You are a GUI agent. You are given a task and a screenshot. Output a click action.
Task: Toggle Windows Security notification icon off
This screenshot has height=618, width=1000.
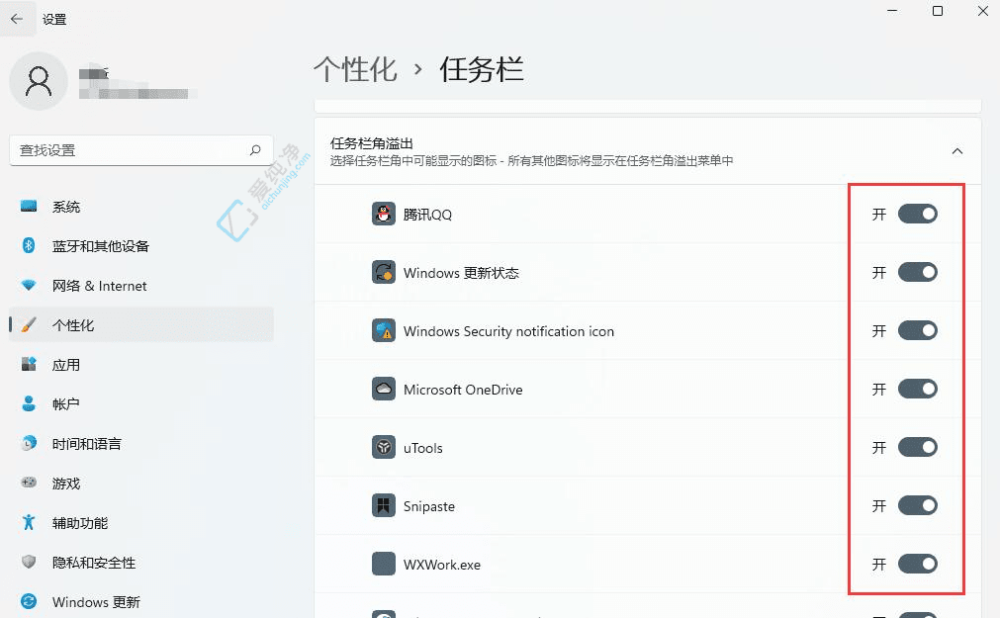coord(918,330)
